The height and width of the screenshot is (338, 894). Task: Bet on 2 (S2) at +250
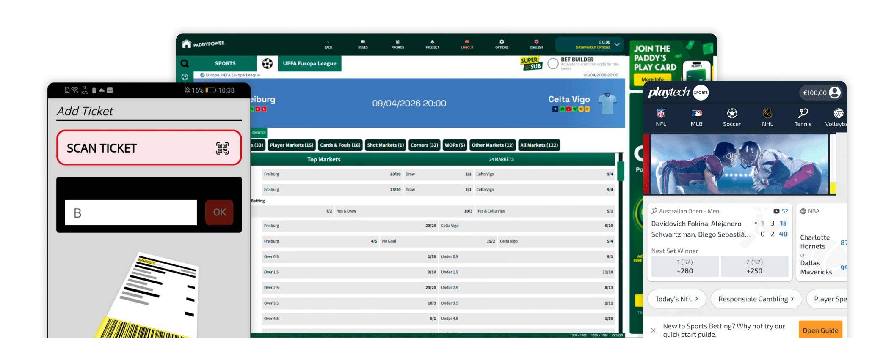click(754, 267)
